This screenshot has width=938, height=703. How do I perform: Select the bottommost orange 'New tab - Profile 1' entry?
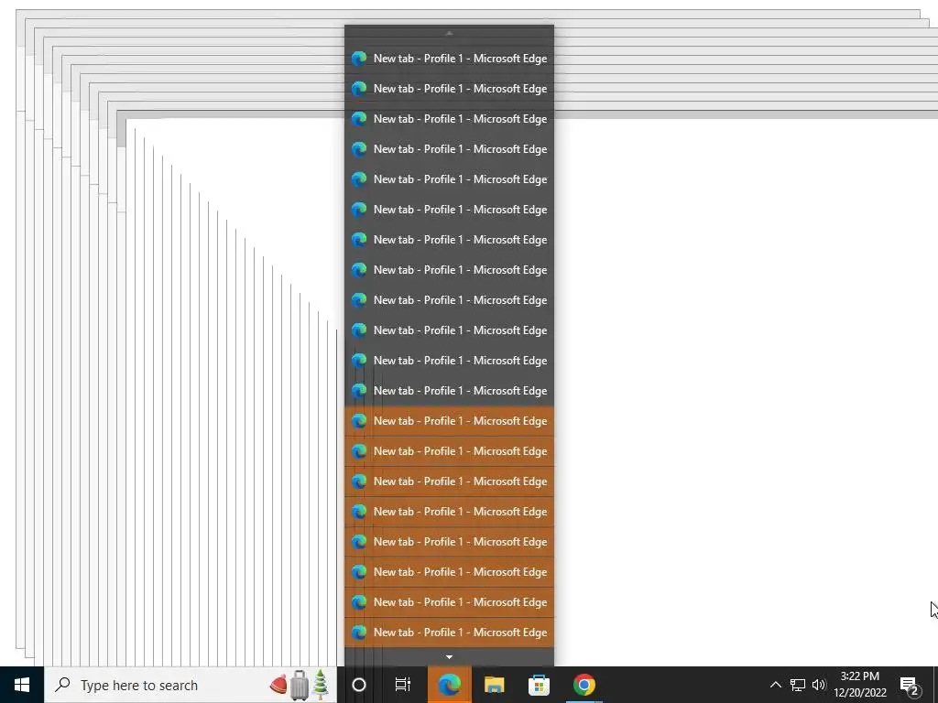point(449,633)
